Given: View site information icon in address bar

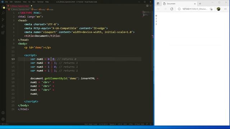Looking at the screenshot, I should point(179,9).
